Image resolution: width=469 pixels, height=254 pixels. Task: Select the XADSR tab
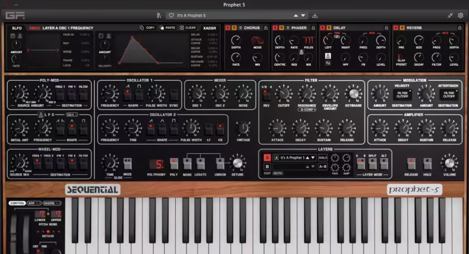click(209, 28)
